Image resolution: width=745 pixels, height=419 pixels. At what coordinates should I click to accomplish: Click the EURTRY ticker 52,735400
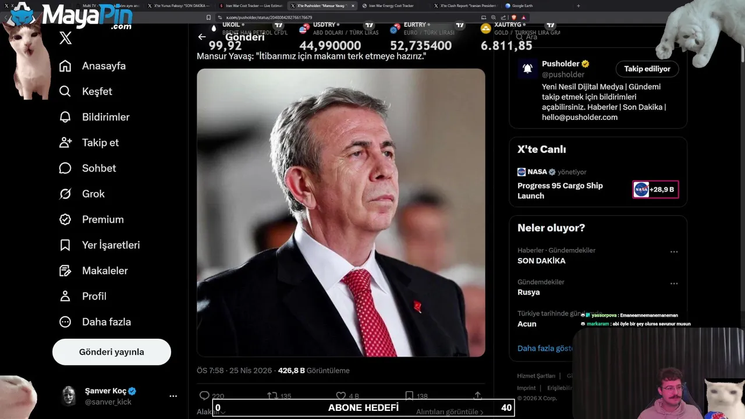(421, 45)
